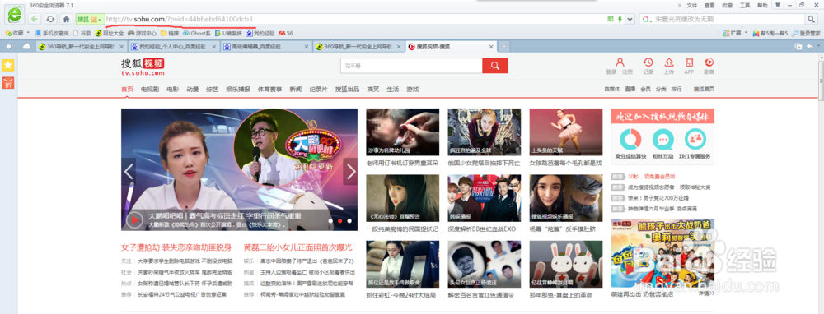Open new tab with plus button

504,47
